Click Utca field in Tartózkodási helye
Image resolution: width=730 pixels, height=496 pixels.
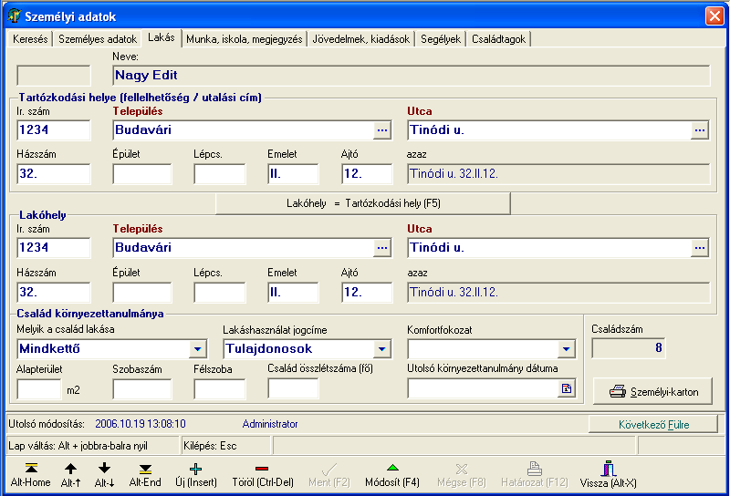pos(549,130)
